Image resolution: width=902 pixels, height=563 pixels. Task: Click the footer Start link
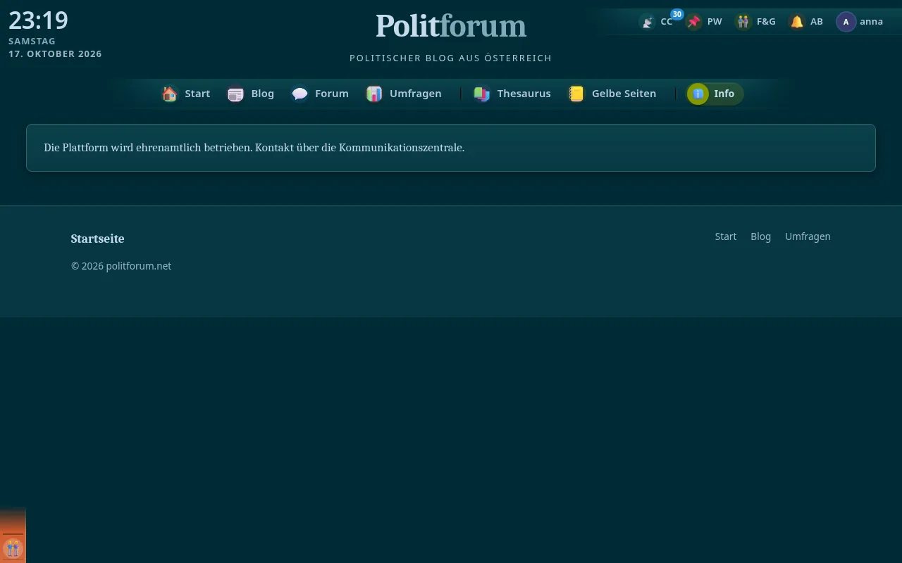coord(726,236)
